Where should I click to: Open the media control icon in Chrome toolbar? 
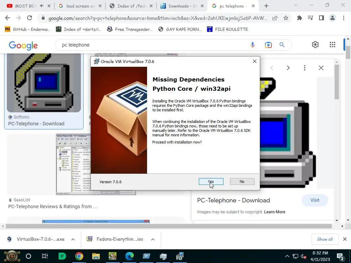(311, 18)
